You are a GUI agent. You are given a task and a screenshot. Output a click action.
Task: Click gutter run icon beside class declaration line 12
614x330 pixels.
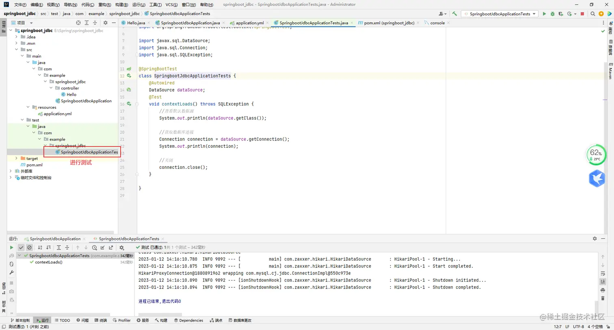[x=129, y=76]
